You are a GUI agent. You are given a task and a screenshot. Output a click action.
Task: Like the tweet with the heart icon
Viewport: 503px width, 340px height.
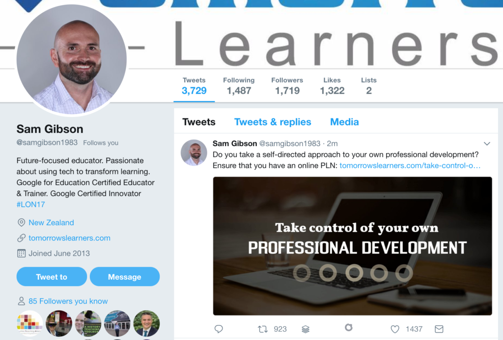(395, 329)
